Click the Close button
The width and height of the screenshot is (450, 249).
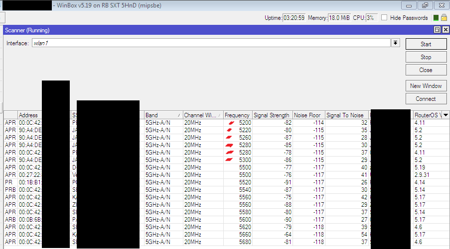click(426, 70)
